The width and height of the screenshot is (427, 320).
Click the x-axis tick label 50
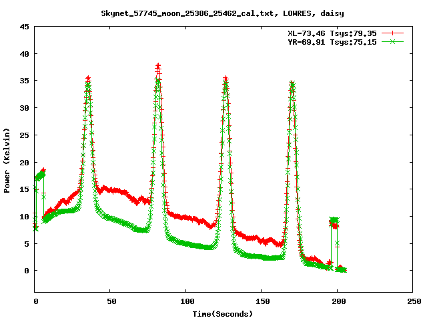(x=111, y=301)
